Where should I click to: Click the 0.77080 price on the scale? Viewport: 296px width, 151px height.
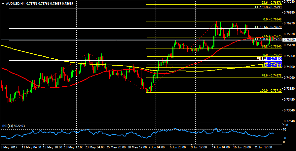coord(289,2)
